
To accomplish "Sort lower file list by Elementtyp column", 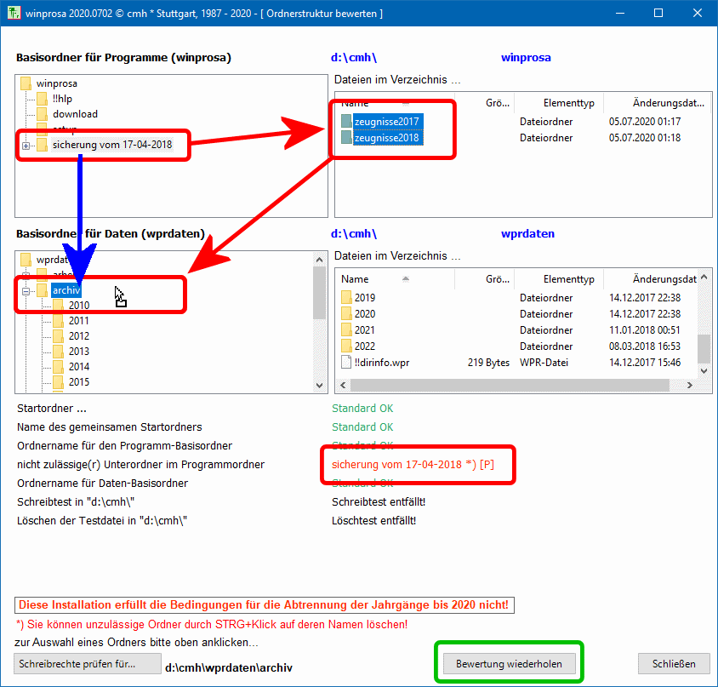I will [557, 279].
